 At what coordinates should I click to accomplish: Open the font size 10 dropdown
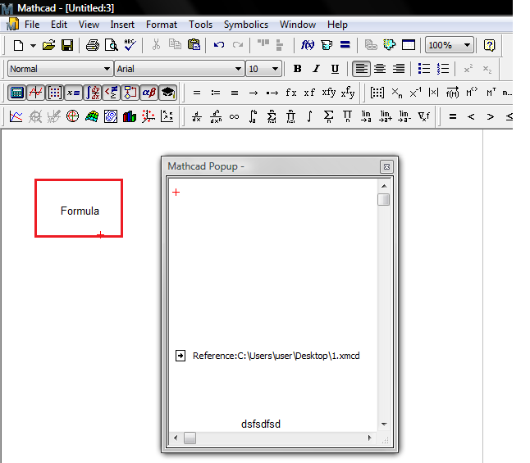tap(276, 69)
